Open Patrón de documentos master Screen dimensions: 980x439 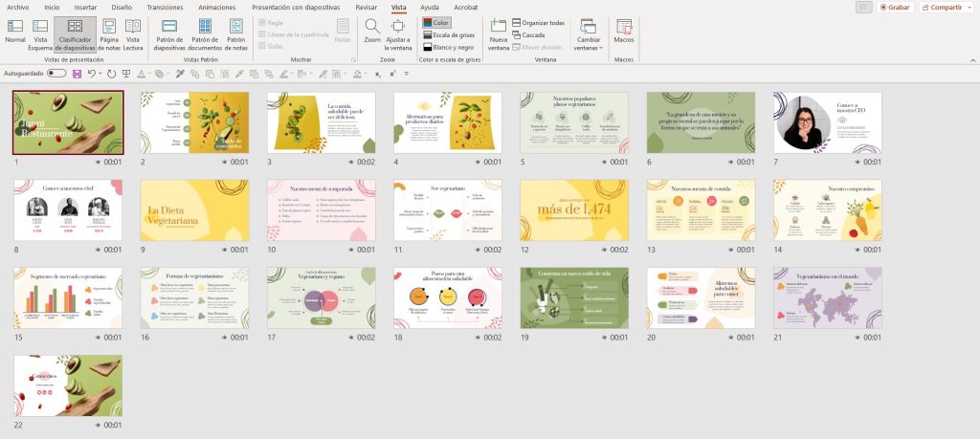[x=207, y=33]
